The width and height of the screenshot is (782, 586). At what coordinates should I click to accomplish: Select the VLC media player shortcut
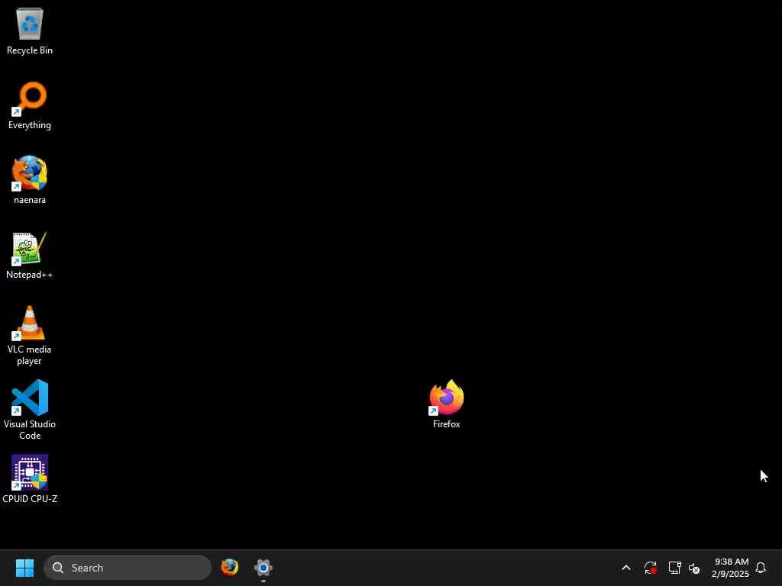click(30, 336)
